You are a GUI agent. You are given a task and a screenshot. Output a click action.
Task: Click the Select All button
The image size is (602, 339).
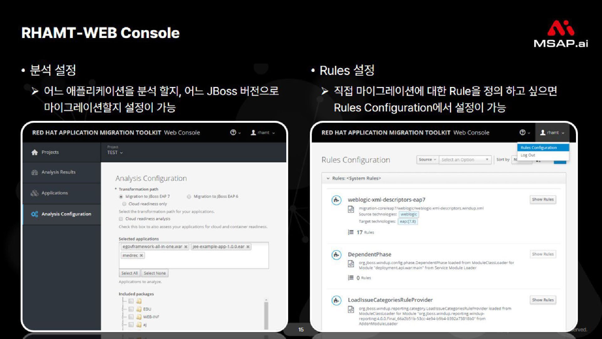[x=129, y=273]
